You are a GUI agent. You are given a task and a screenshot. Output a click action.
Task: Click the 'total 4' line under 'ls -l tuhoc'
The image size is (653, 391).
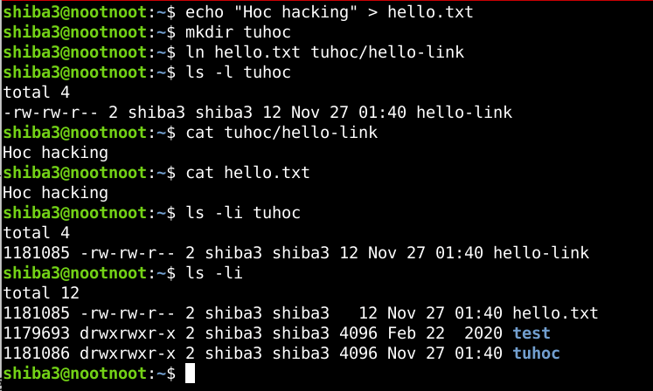[36, 93]
